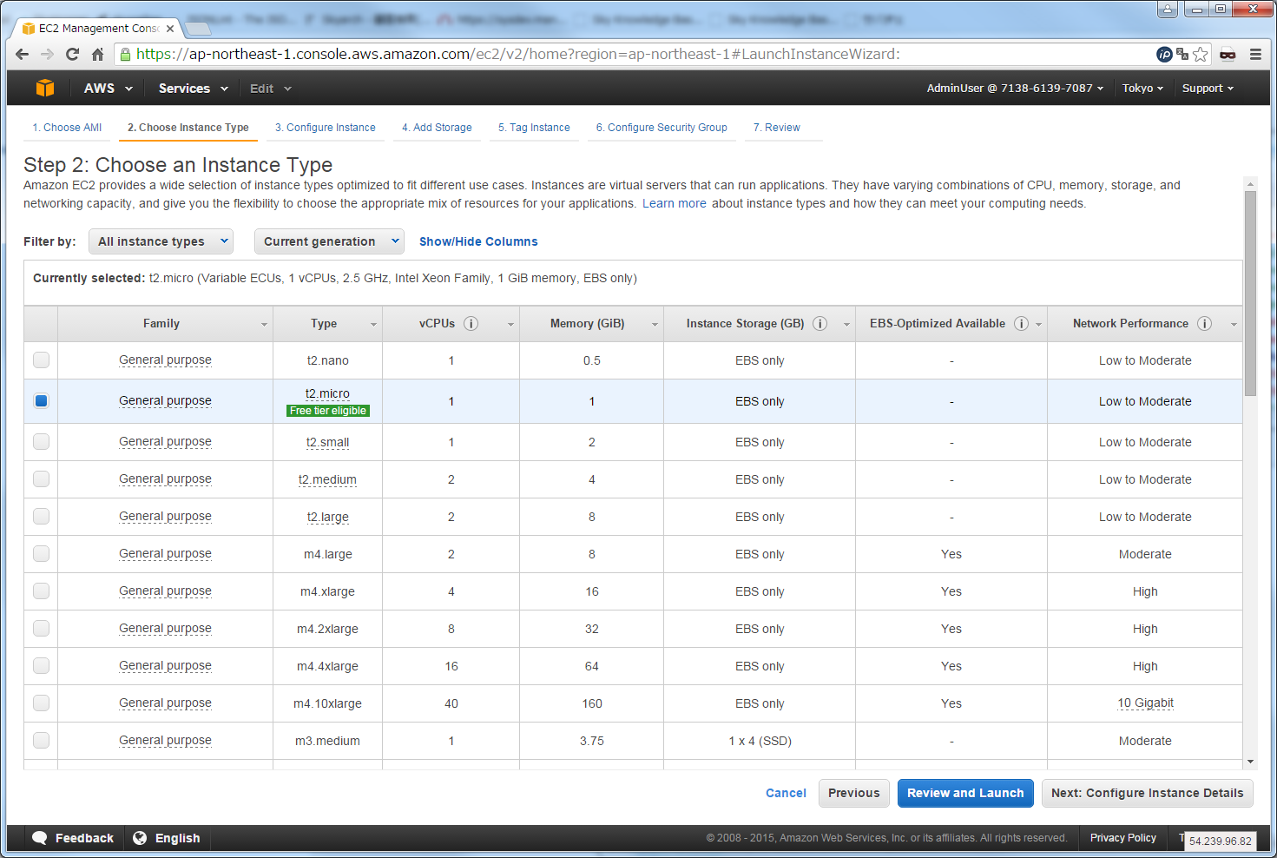
Task: Select the t2.nano checkbox
Action: coord(41,360)
